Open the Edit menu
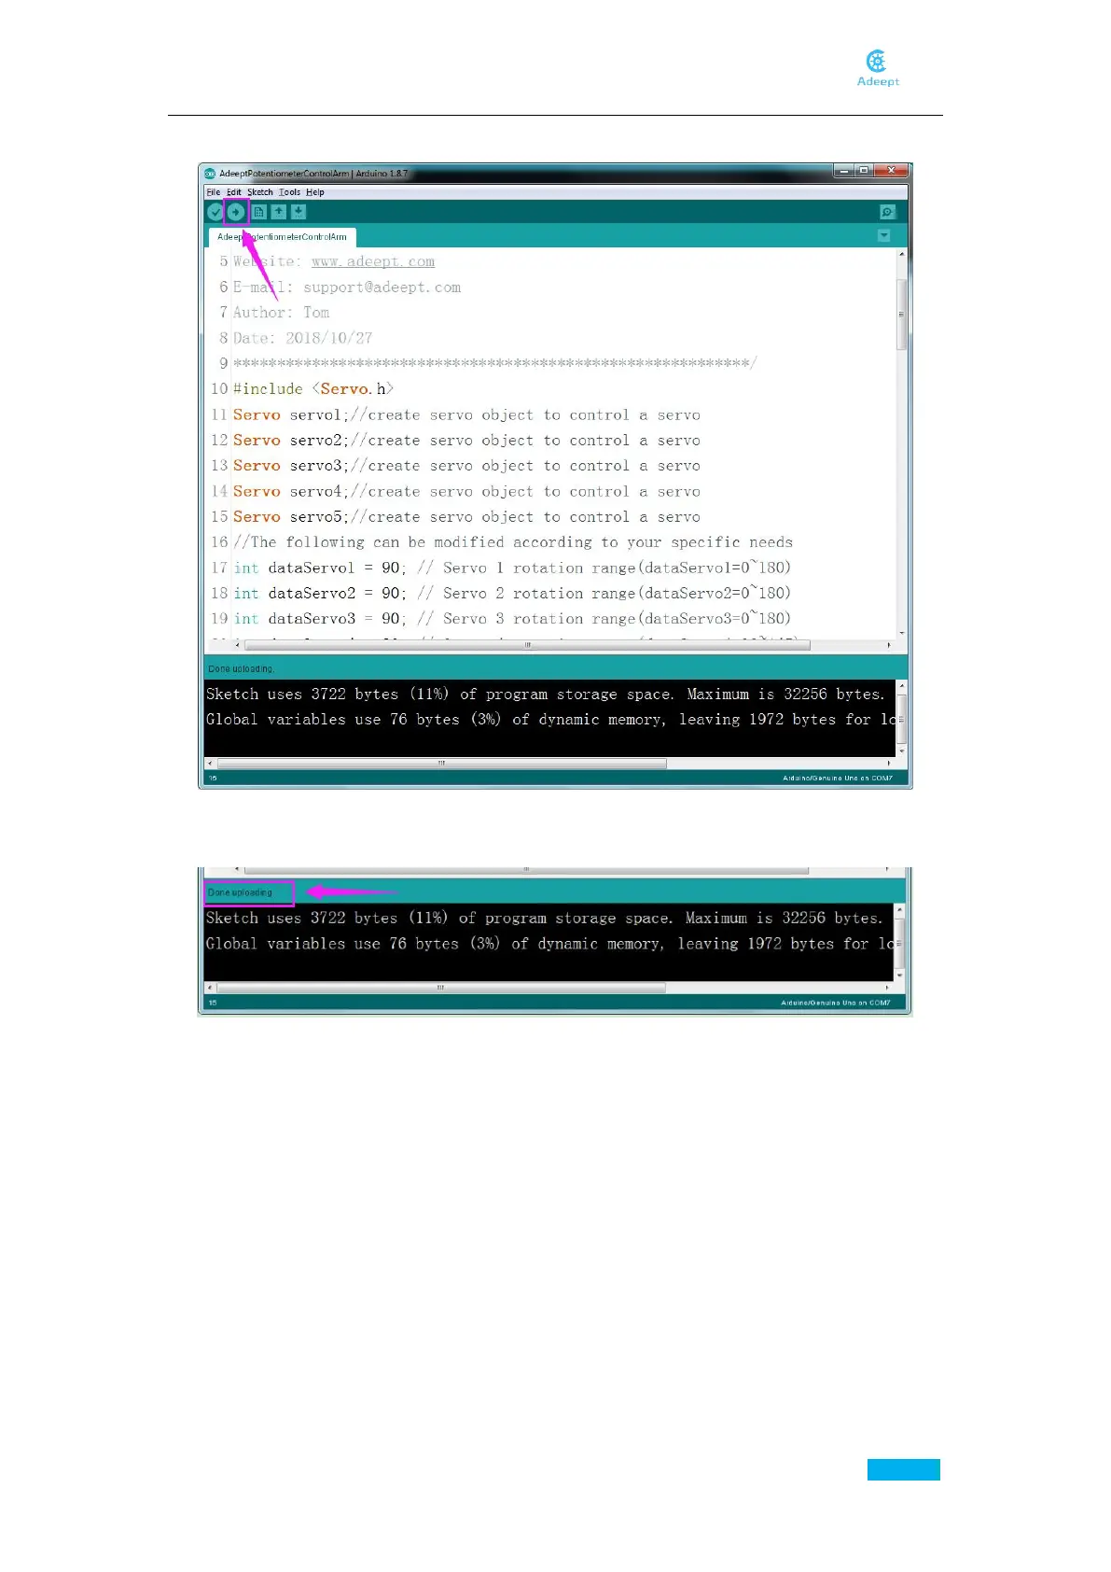Screen dimensions: 1111x1572 point(234,192)
